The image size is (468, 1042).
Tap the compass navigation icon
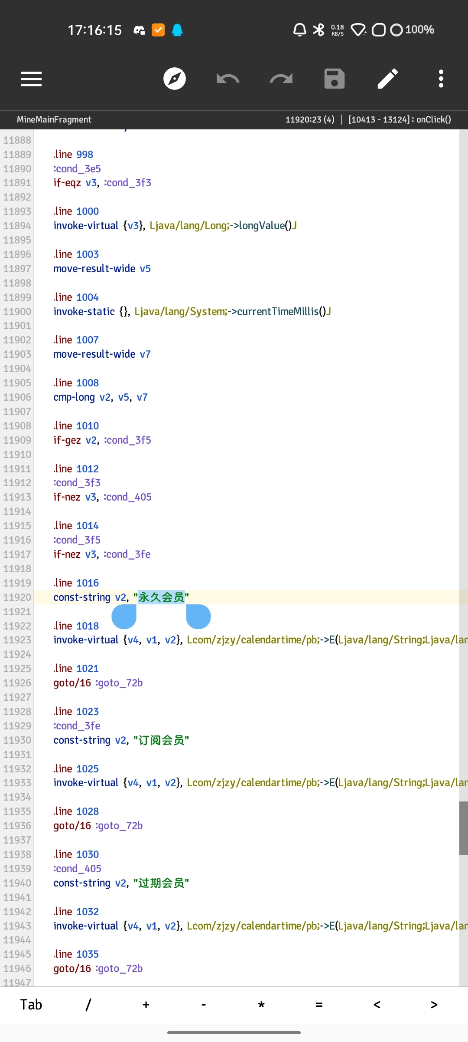point(175,79)
